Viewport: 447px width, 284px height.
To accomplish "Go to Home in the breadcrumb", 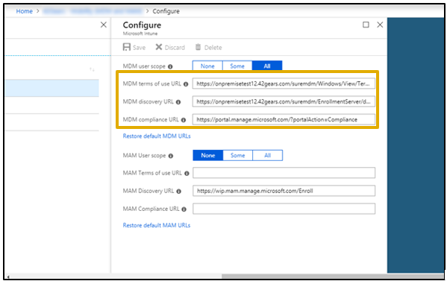I will coord(24,11).
